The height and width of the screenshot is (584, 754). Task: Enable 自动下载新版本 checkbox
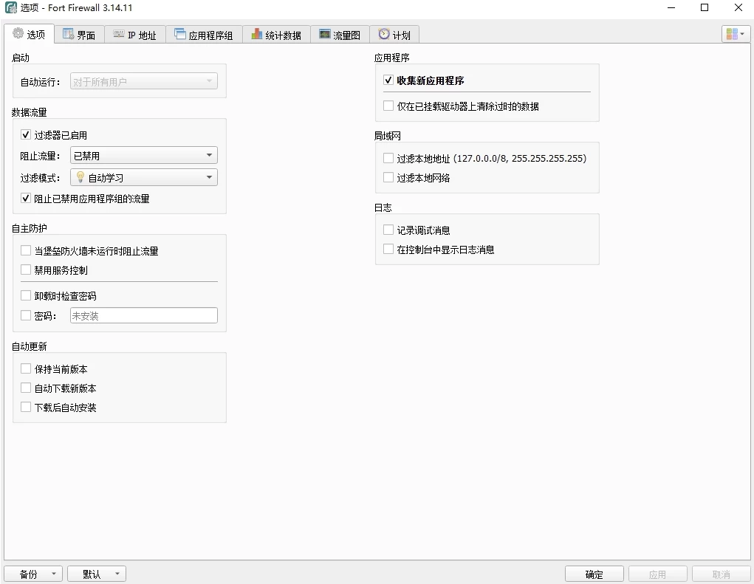(x=26, y=388)
